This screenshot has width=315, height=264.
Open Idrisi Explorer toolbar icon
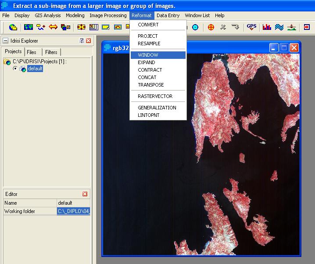coord(13,27)
